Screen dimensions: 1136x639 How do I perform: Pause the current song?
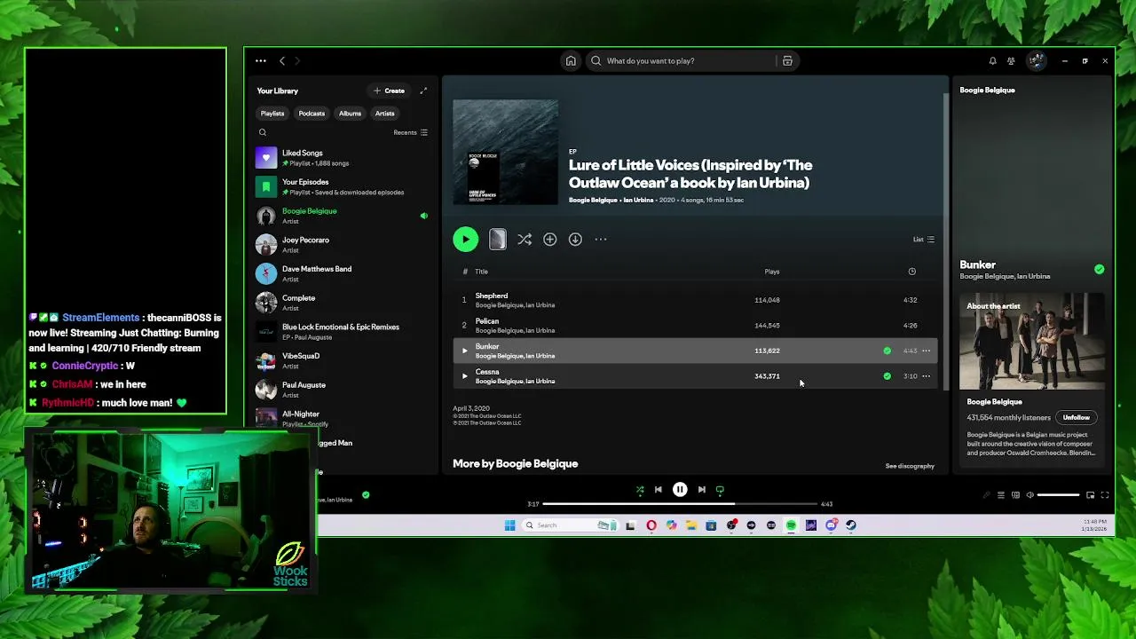click(680, 490)
